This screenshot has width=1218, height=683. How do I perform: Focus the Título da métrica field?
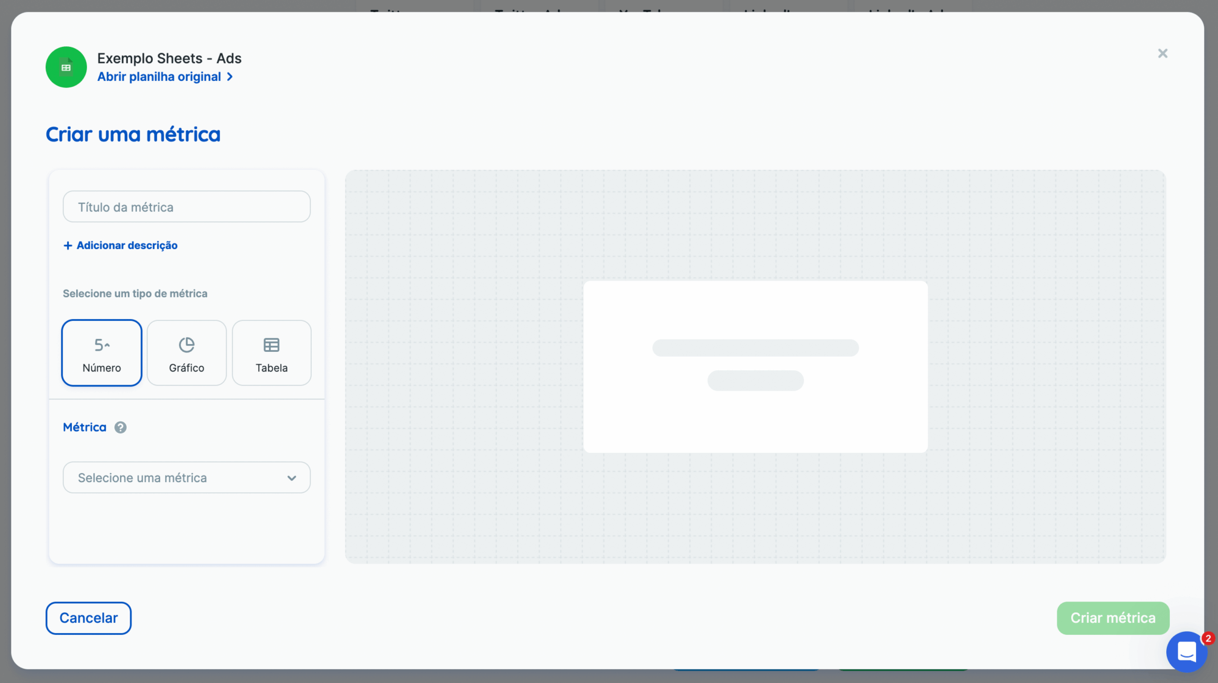[x=187, y=207]
